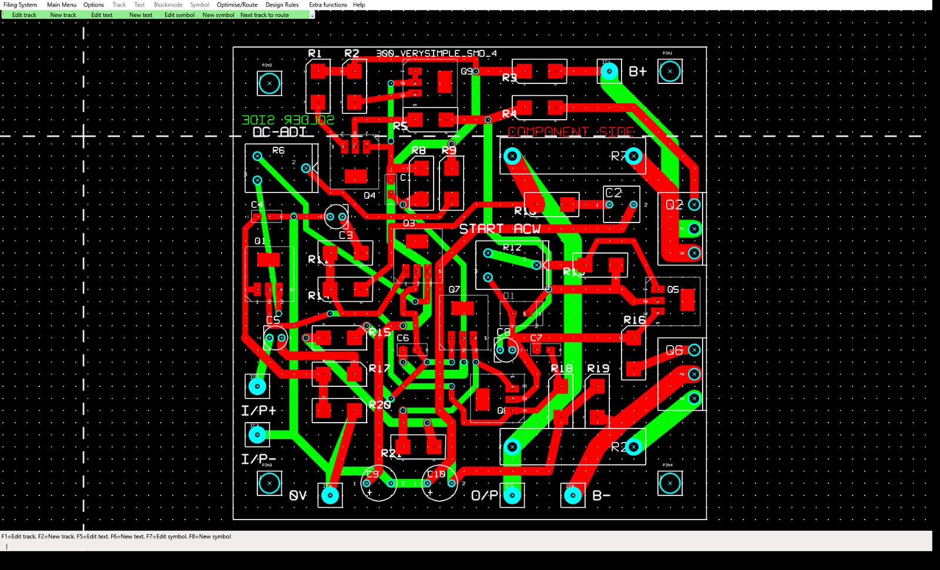Screen dimensions: 940x570
Task: Click the New track toolbar button
Action: click(63, 15)
